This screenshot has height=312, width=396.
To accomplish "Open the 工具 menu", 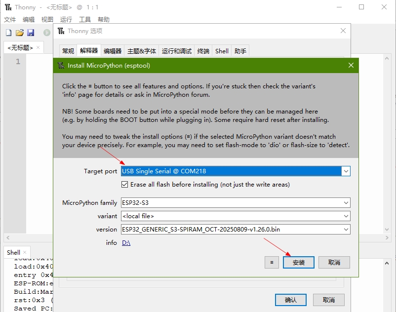I will [85, 19].
